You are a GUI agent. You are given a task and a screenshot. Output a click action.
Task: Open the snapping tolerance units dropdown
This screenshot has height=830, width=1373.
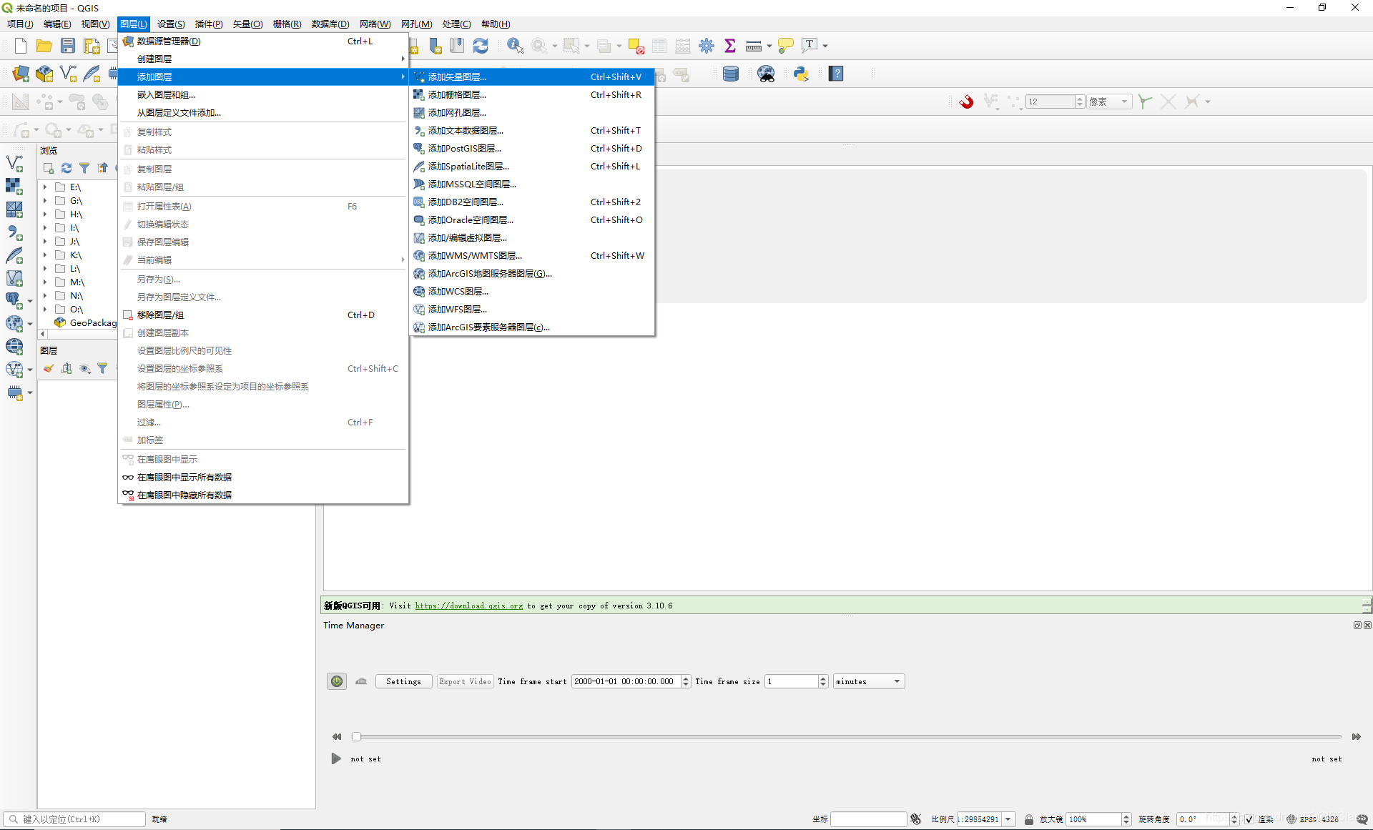[1109, 102]
